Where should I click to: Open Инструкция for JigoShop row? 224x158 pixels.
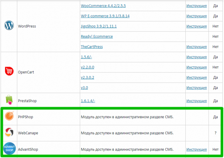pos(197,26)
